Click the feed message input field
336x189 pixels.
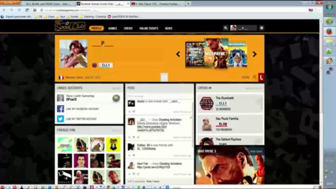(x=159, y=96)
